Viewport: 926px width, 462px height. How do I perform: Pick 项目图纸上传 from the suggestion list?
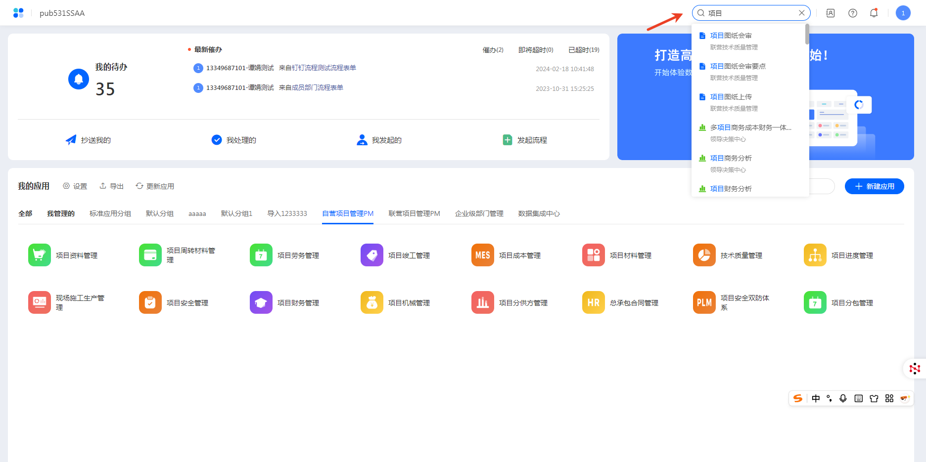click(x=731, y=97)
